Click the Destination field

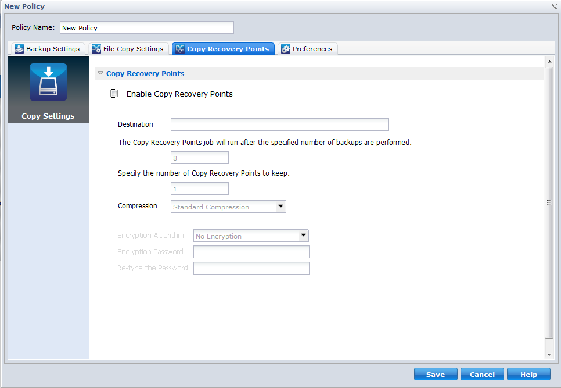279,124
